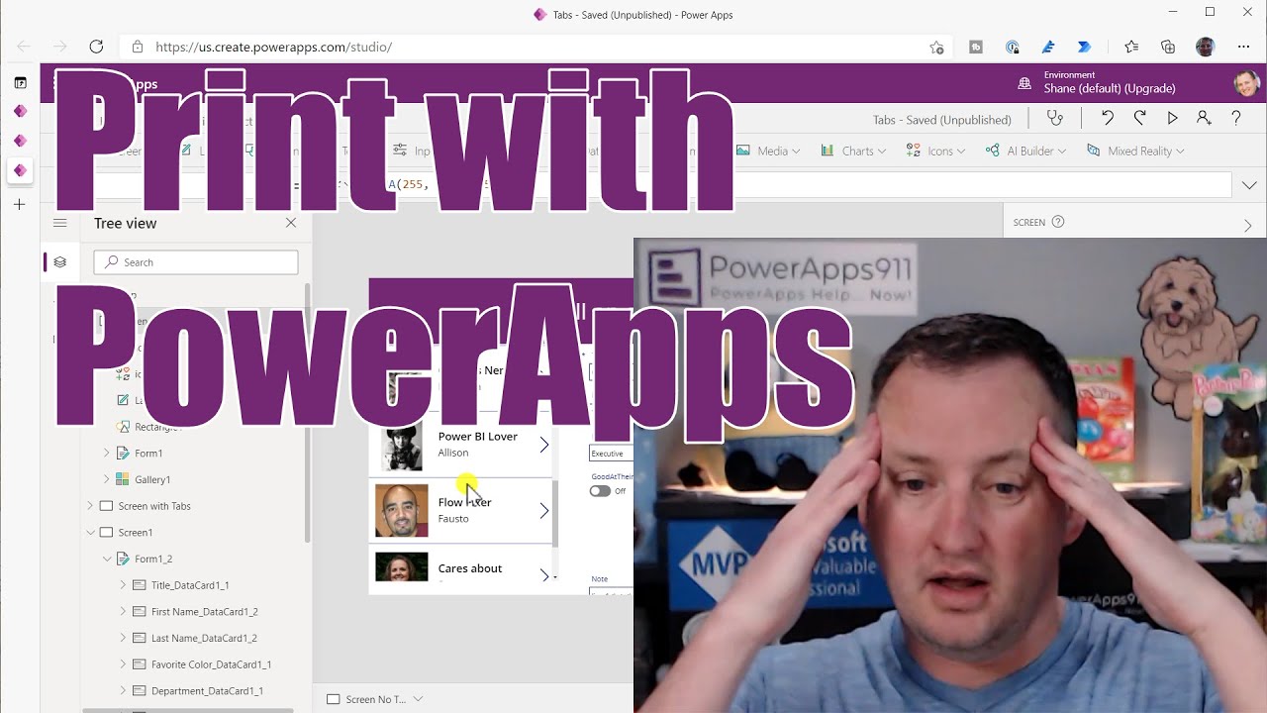Open the Charts dropdown
The width and height of the screenshot is (1267, 713).
[x=853, y=151]
